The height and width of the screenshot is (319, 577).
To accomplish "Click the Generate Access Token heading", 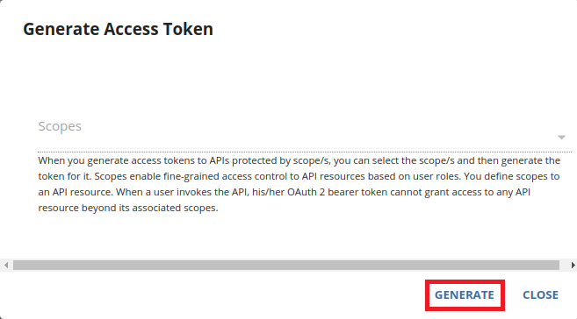I will point(119,30).
